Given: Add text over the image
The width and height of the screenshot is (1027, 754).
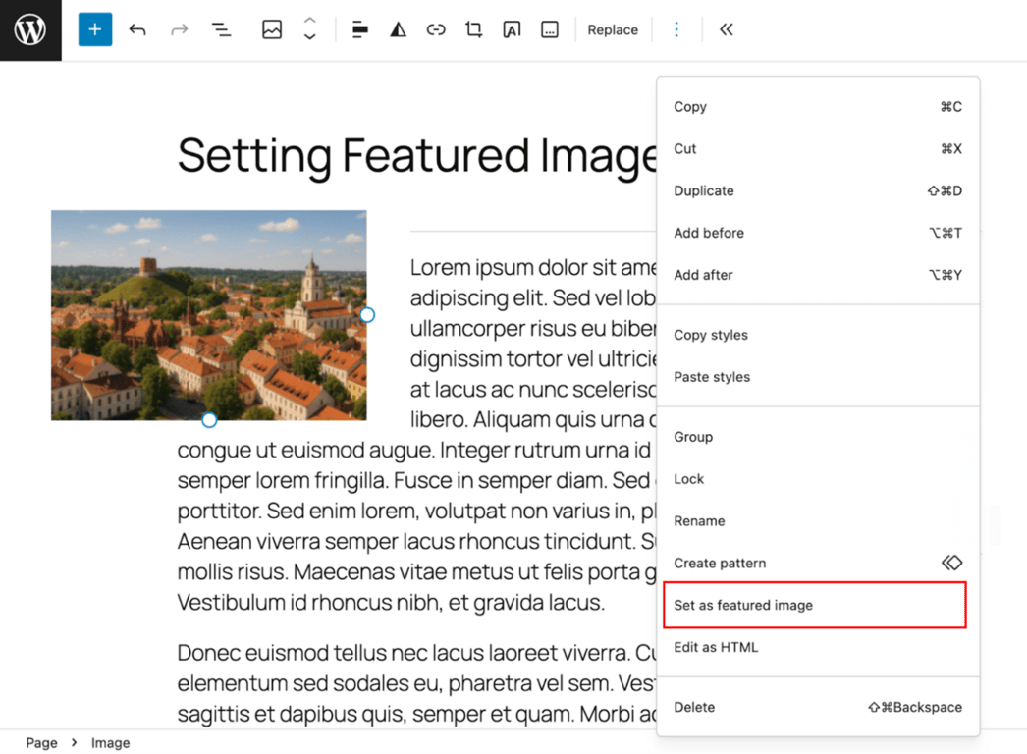Looking at the screenshot, I should click(x=512, y=29).
